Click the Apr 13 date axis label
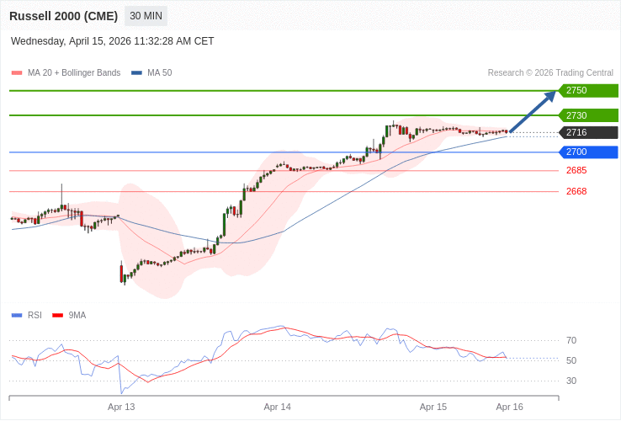Image resolution: width=621 pixels, height=421 pixels. point(121,407)
